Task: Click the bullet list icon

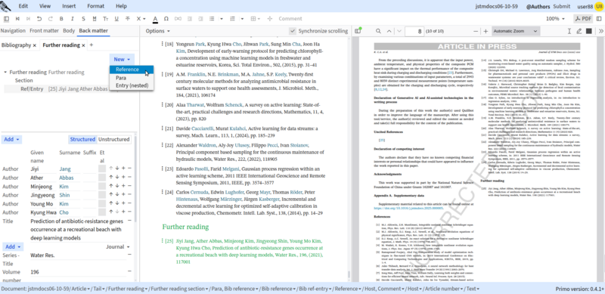Action: click(x=212, y=19)
